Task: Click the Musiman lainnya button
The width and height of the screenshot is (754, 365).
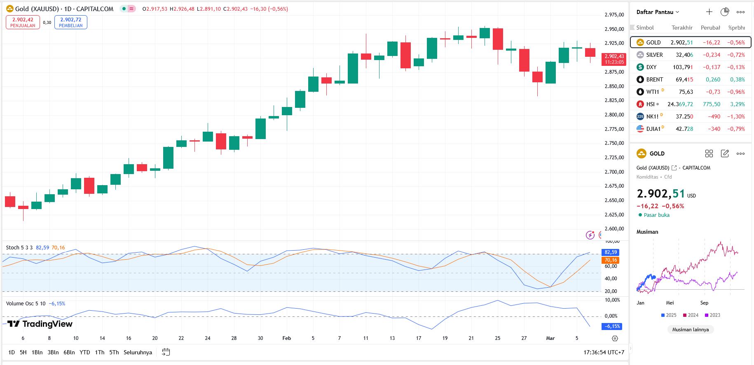Action: [x=691, y=329]
